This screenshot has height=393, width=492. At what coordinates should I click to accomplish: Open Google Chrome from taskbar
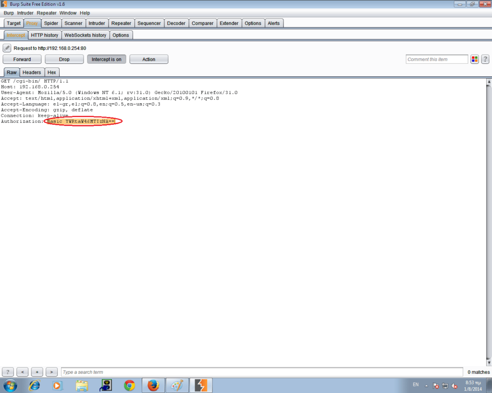point(129,385)
